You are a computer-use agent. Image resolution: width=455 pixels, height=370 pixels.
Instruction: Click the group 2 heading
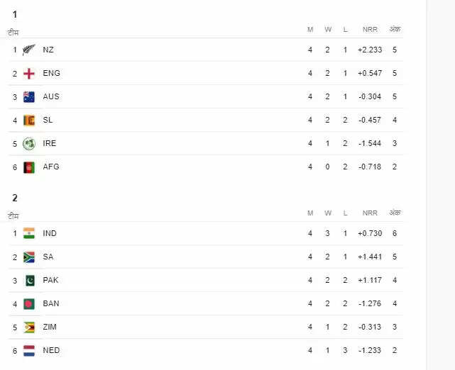[15, 198]
